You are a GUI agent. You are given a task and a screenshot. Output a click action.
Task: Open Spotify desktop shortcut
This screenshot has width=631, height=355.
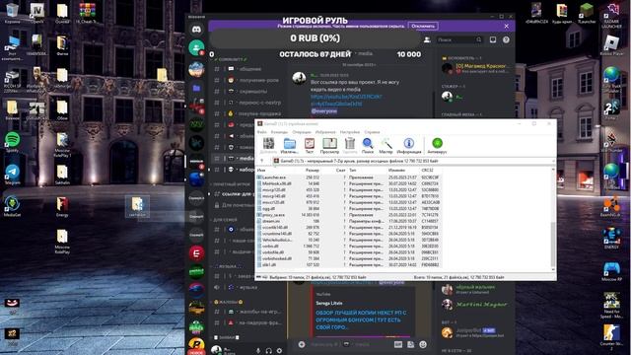tap(13, 142)
